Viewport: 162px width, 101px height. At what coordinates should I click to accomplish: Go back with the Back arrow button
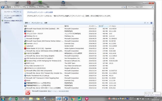pos(3,7)
